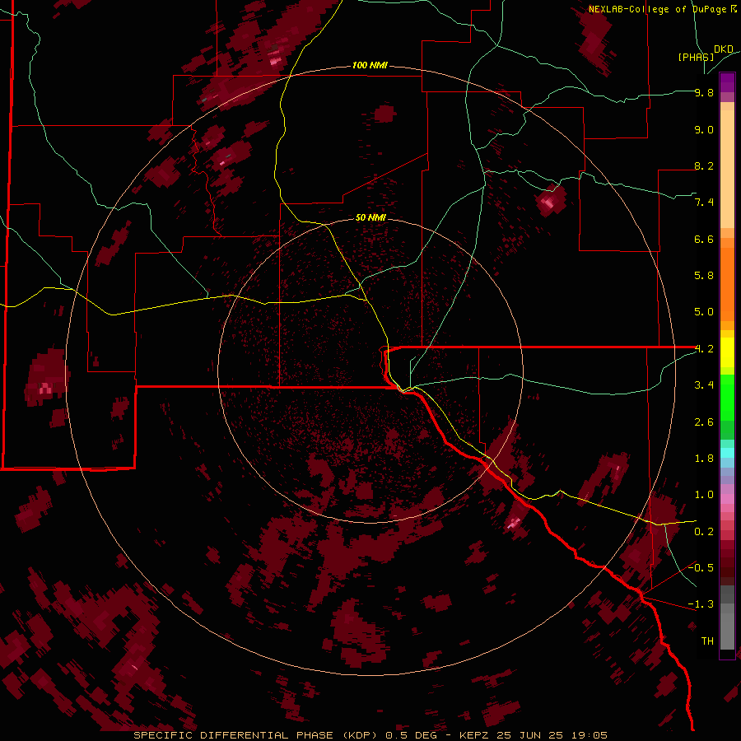The width and height of the screenshot is (741, 741).
Task: Click the yellow band of the KDP color bar
Action: 727,352
